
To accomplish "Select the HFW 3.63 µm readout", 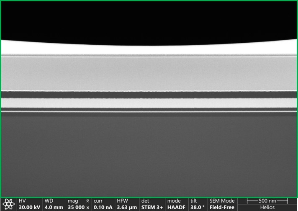I will (x=127, y=204).
